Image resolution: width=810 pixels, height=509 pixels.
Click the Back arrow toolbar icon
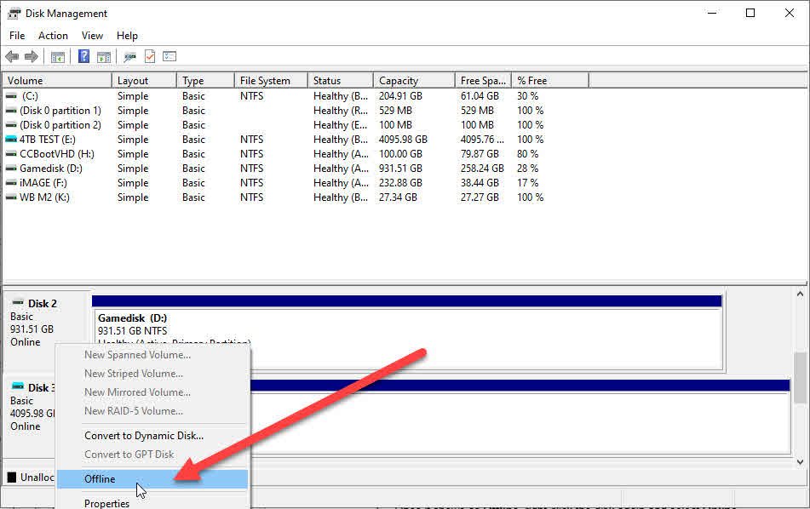tap(12, 57)
